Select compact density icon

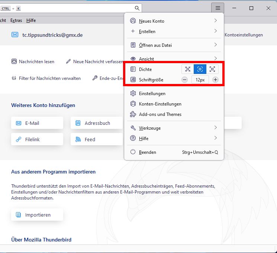click(187, 69)
